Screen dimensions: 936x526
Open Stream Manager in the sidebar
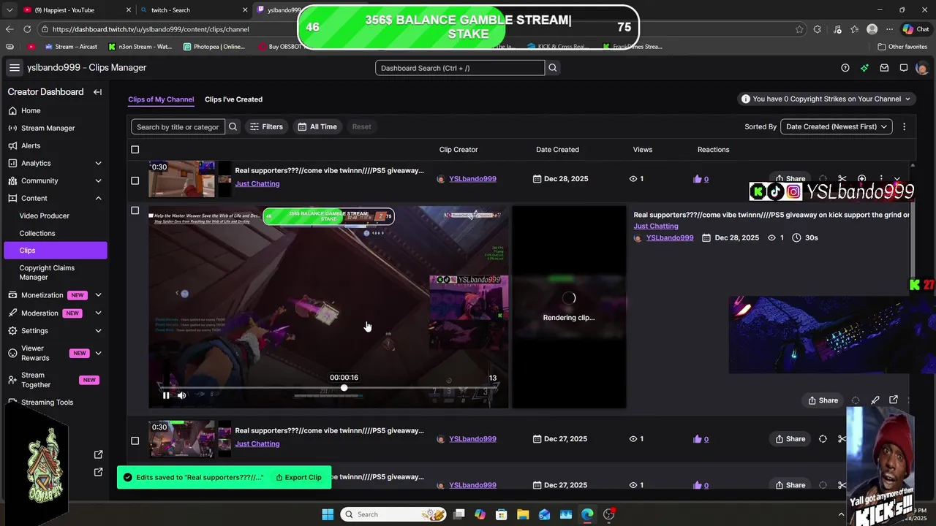[48, 128]
